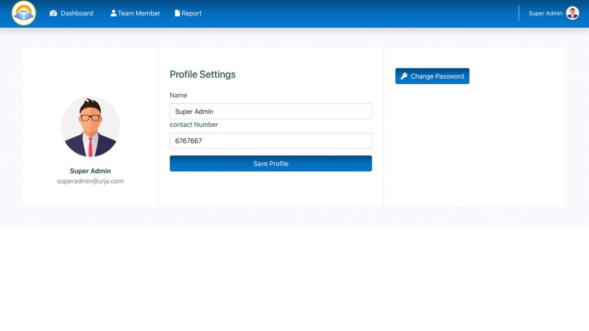Click the large profile avatar picture
The width and height of the screenshot is (589, 331).
coord(91,127)
